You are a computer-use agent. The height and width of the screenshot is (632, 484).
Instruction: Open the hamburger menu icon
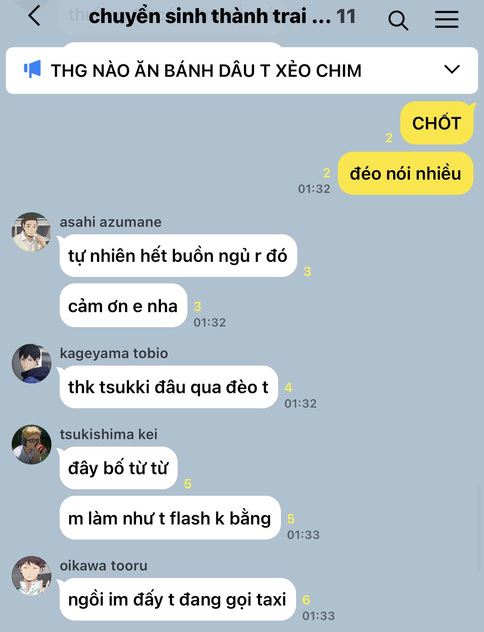pyautogui.click(x=447, y=19)
